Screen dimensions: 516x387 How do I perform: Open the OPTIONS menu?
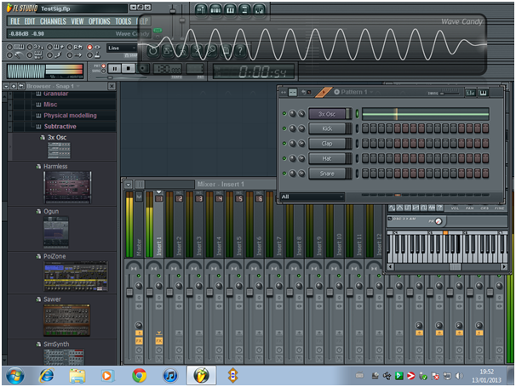point(100,20)
